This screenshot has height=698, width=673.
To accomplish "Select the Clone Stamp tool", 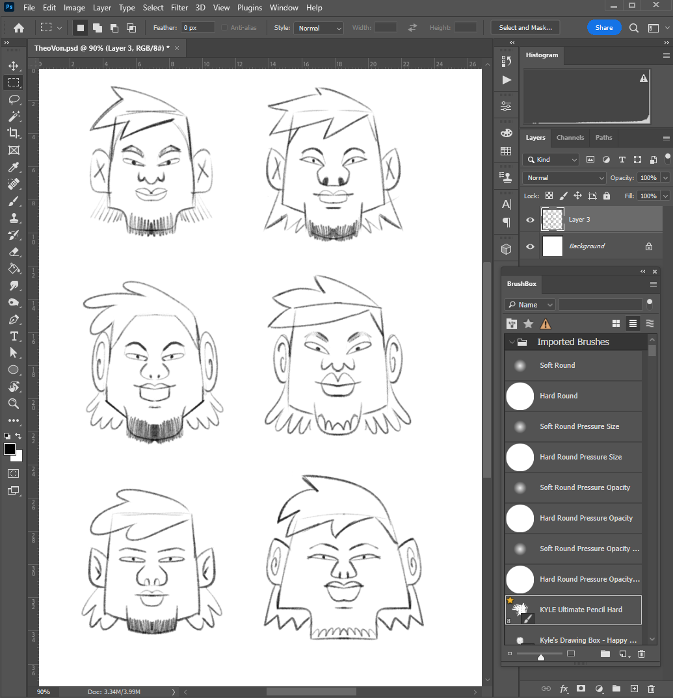I will pyautogui.click(x=14, y=218).
